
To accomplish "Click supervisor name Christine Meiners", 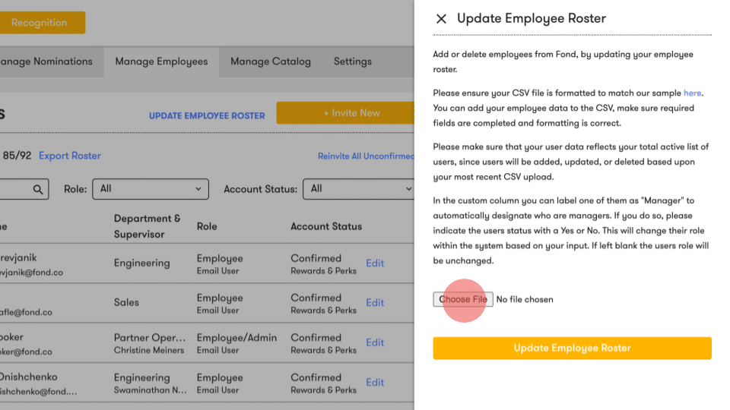I will (x=149, y=350).
